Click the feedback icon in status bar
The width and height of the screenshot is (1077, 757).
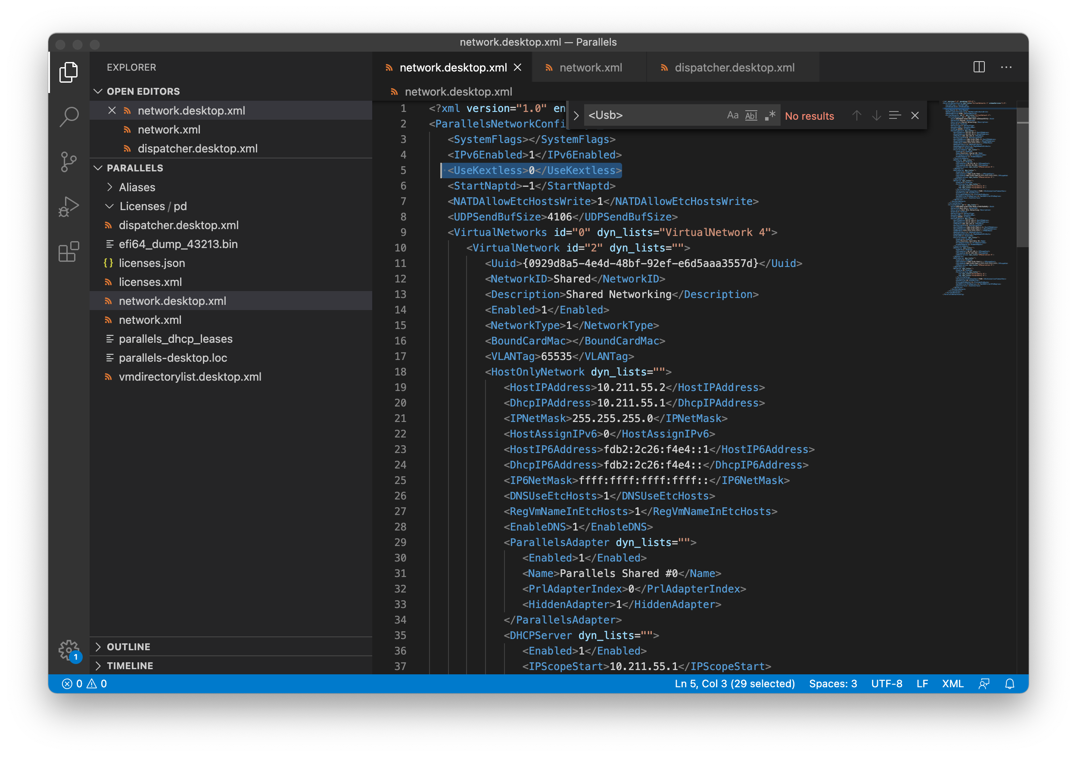click(984, 683)
